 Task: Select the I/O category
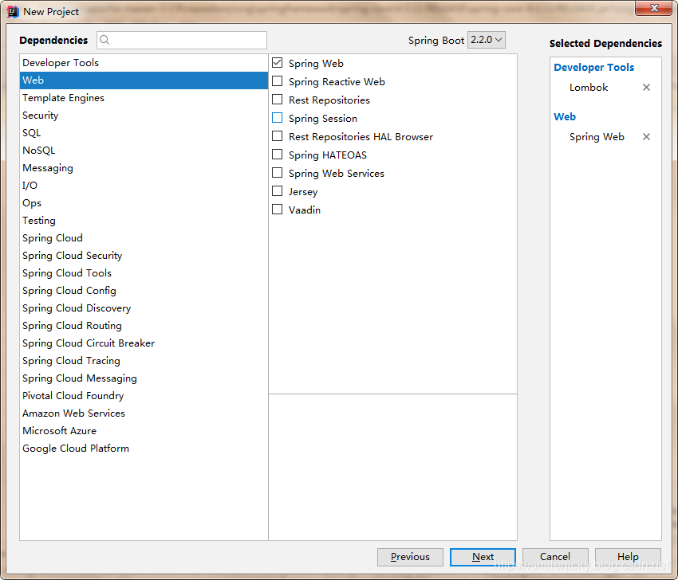[144, 186]
